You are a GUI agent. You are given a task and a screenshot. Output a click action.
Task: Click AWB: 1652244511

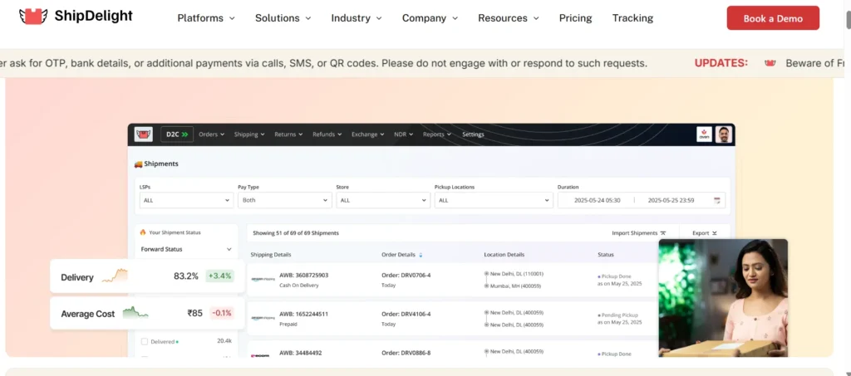tap(303, 314)
